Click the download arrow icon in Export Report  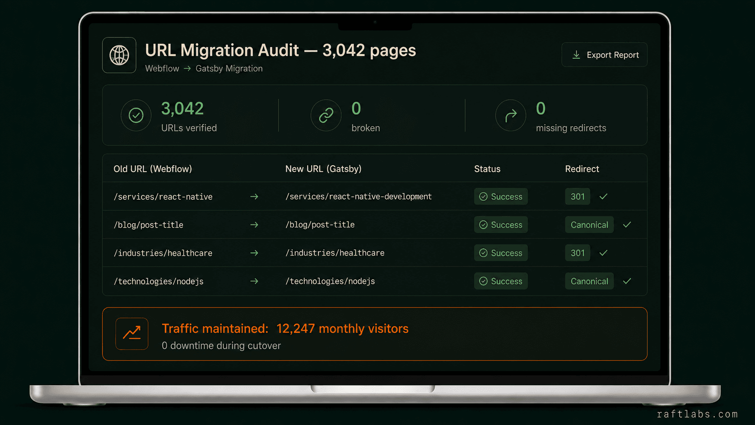click(x=576, y=55)
